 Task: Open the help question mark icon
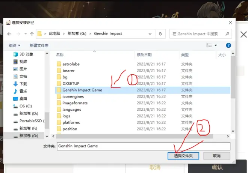click(228, 45)
